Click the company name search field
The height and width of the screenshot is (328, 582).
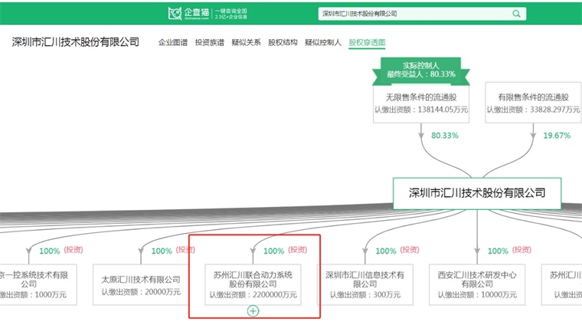coord(422,14)
